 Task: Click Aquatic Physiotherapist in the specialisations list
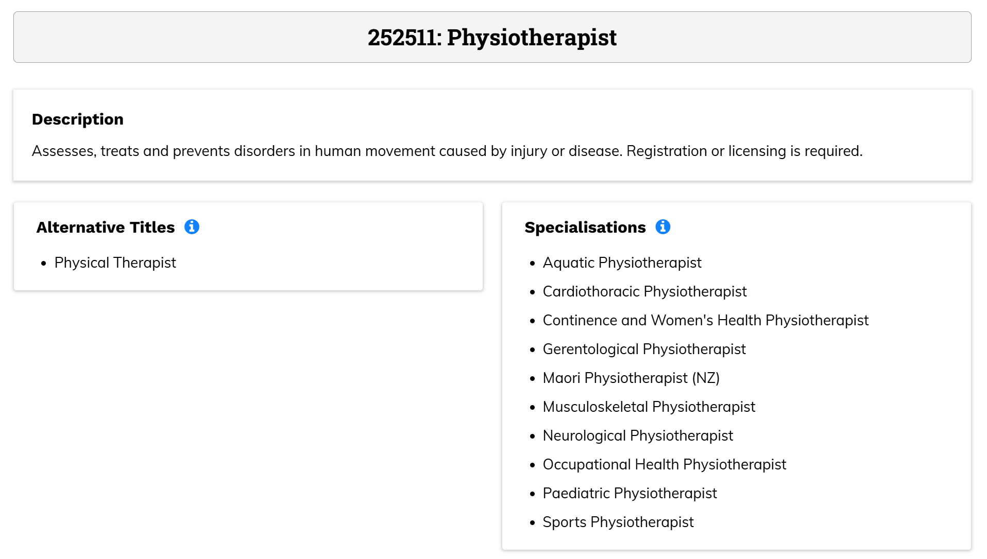click(x=622, y=263)
